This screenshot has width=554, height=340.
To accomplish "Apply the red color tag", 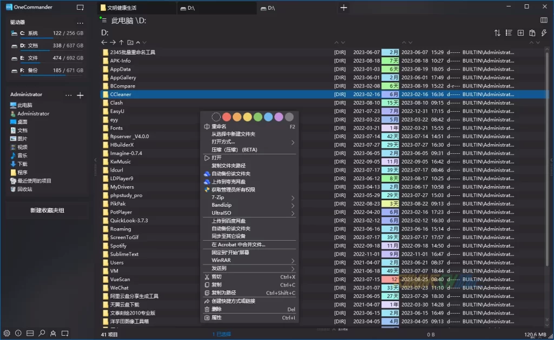I will click(x=227, y=117).
